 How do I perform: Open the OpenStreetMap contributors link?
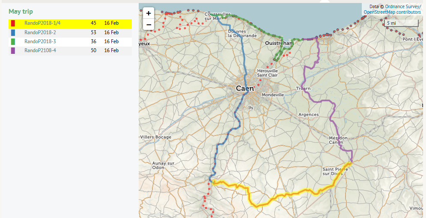tap(392, 12)
